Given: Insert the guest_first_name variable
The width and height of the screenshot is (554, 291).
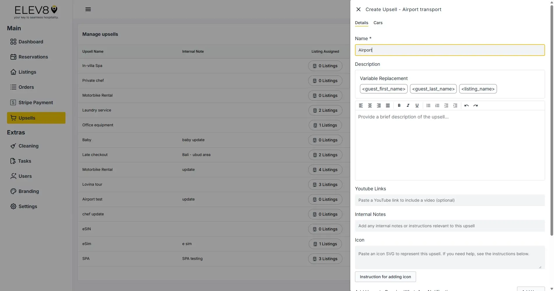Looking at the screenshot, I should point(383,89).
